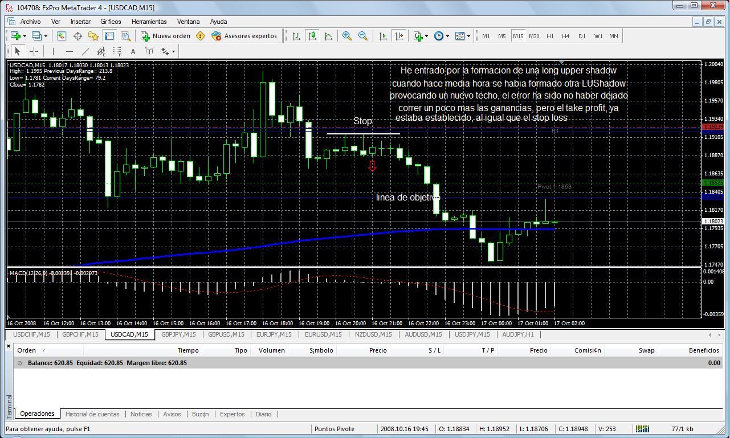Open the Historial de cuentas terminal tab
Screen dimensions: 730x438
[92, 414]
